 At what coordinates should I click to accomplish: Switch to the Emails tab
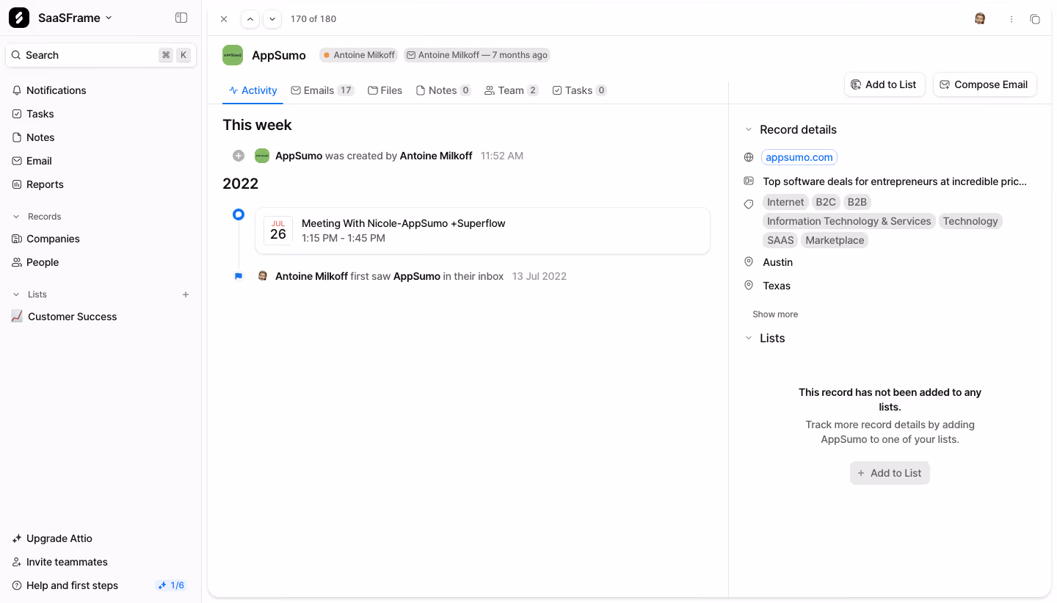322,90
